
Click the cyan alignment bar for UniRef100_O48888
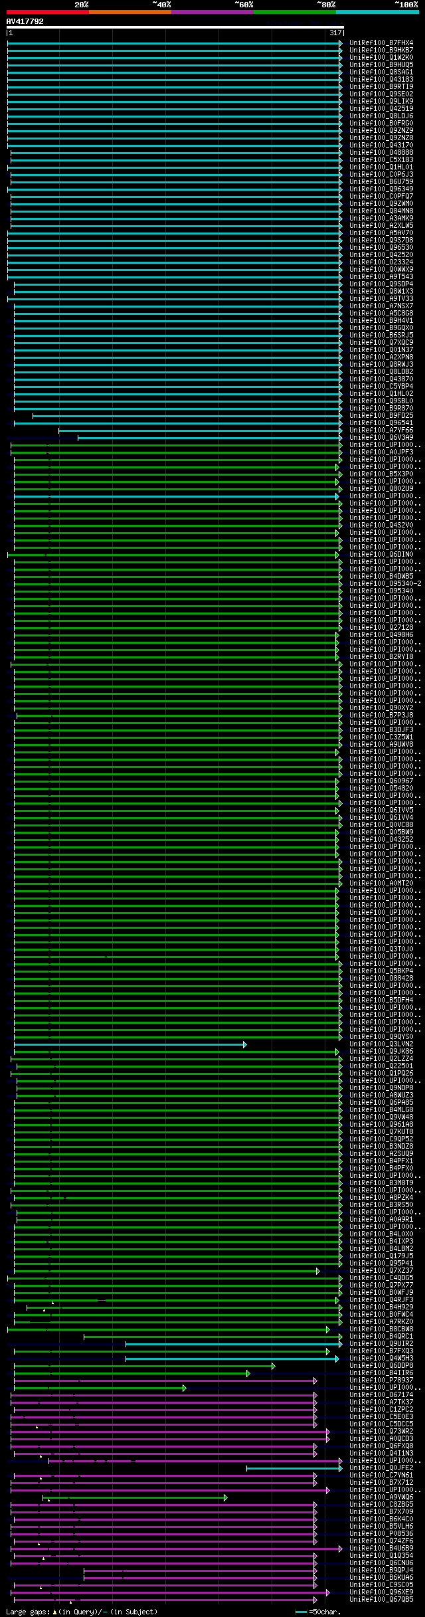[x=177, y=153]
